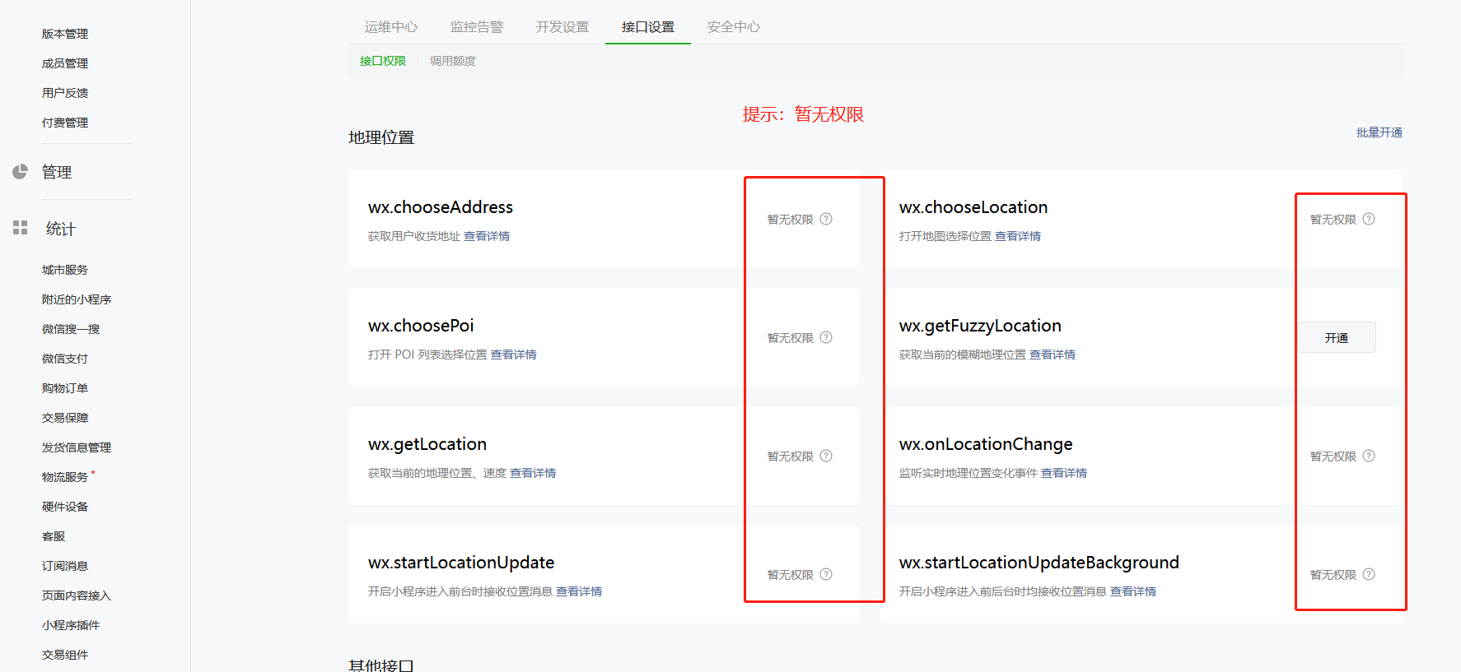This screenshot has height=672, width=1461.
Task: Open 查看详情 link under wx.chooseAddress
Action: pos(487,236)
